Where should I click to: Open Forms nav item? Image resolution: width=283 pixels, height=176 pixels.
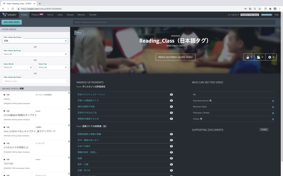point(50,15)
